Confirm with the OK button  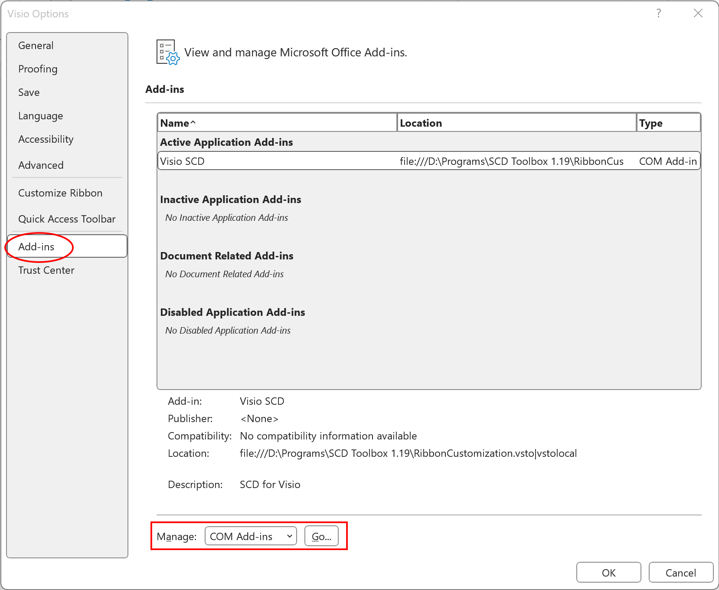[609, 573]
